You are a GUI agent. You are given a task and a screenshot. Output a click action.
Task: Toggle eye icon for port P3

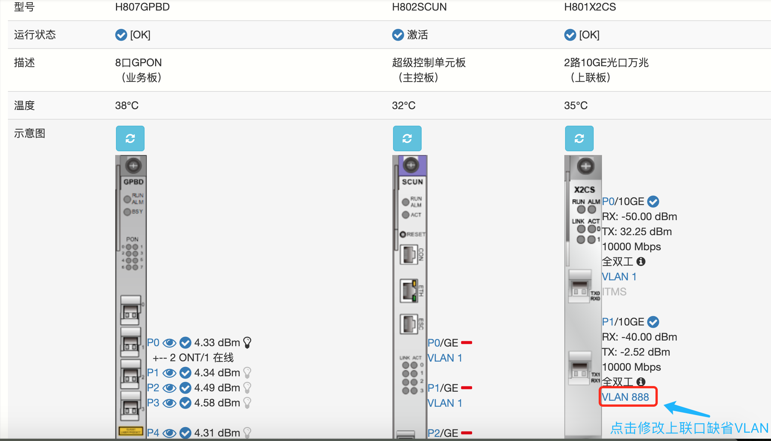click(169, 403)
